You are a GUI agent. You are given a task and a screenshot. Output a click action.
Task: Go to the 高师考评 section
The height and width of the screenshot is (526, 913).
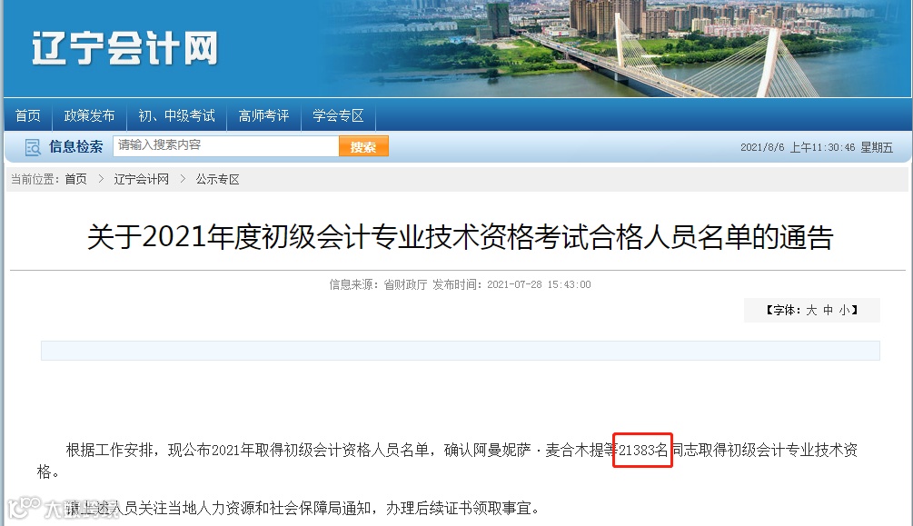pyautogui.click(x=263, y=116)
